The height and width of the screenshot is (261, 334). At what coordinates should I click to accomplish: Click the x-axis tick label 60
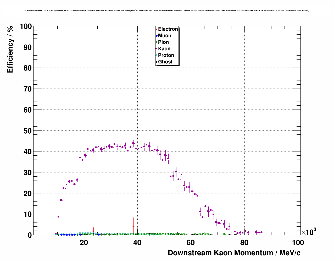click(x=191, y=243)
